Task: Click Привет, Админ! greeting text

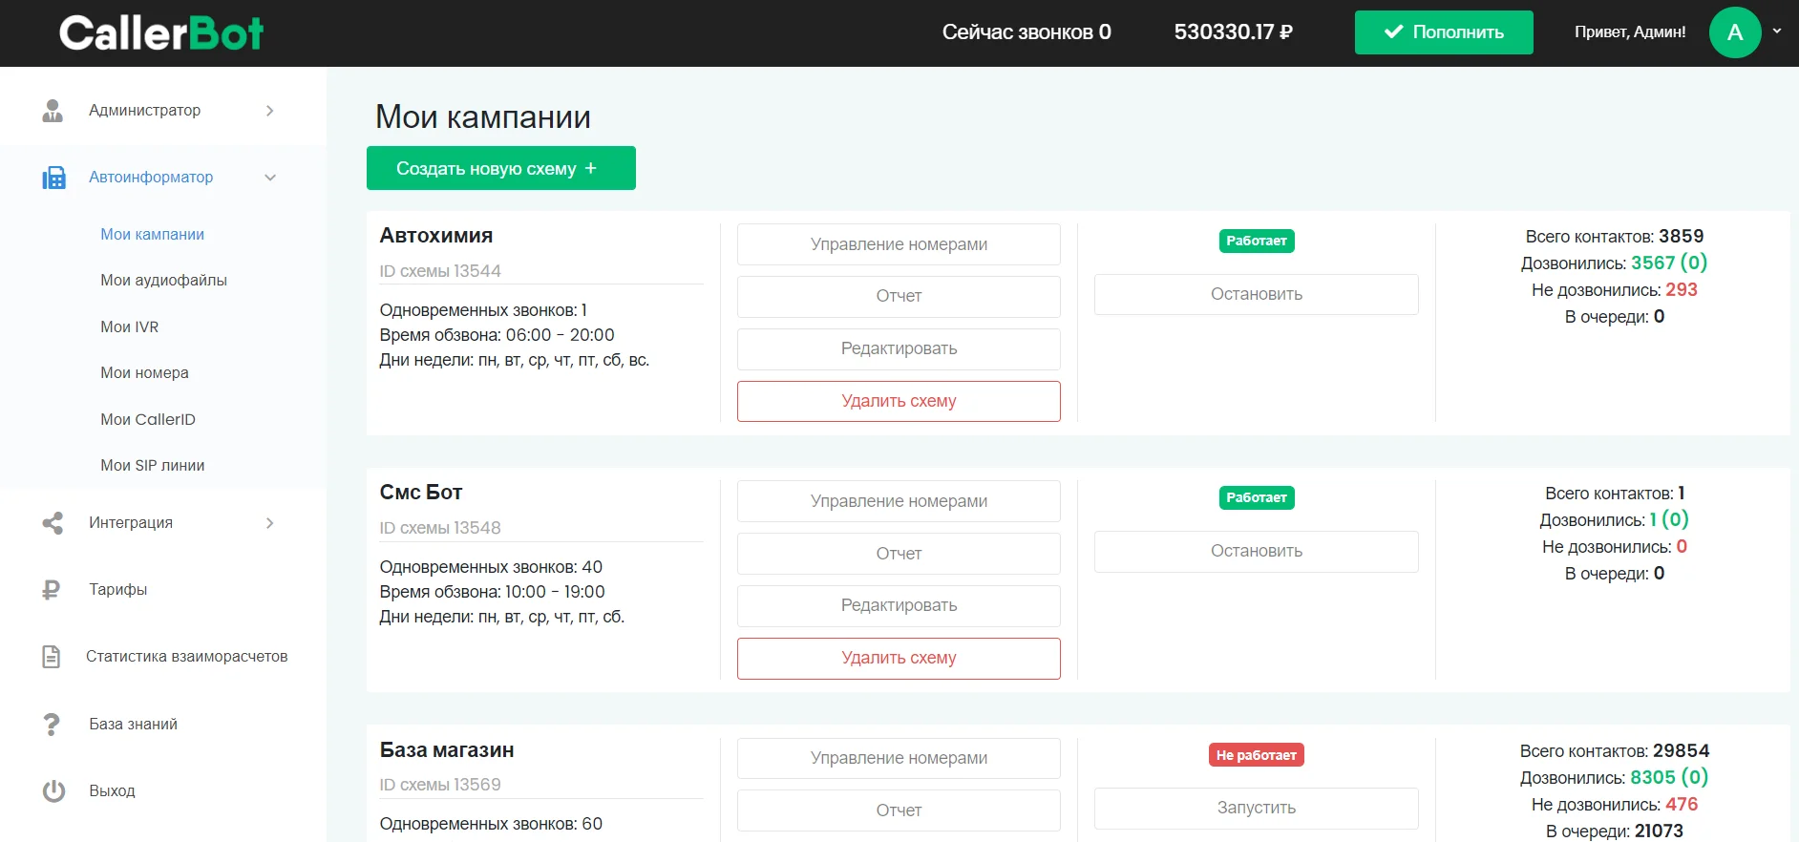Action: [x=1630, y=32]
